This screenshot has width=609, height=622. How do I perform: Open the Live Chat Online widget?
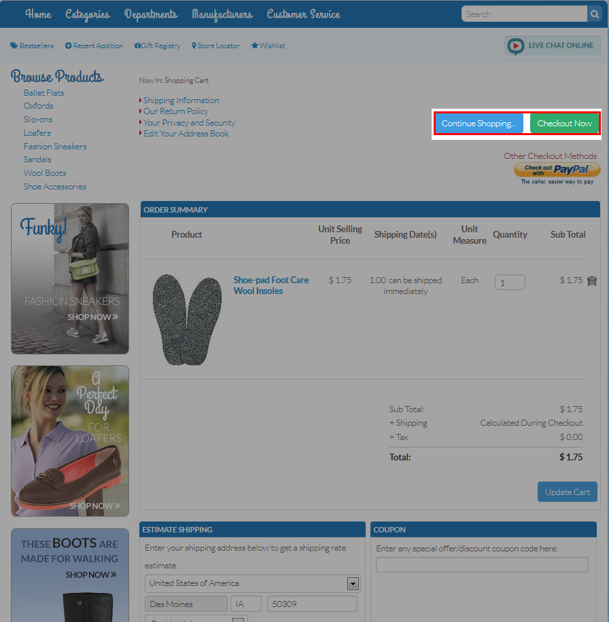[553, 46]
